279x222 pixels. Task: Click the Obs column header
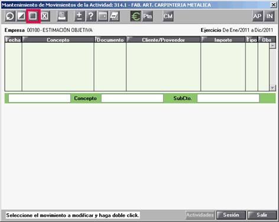coord(267,40)
